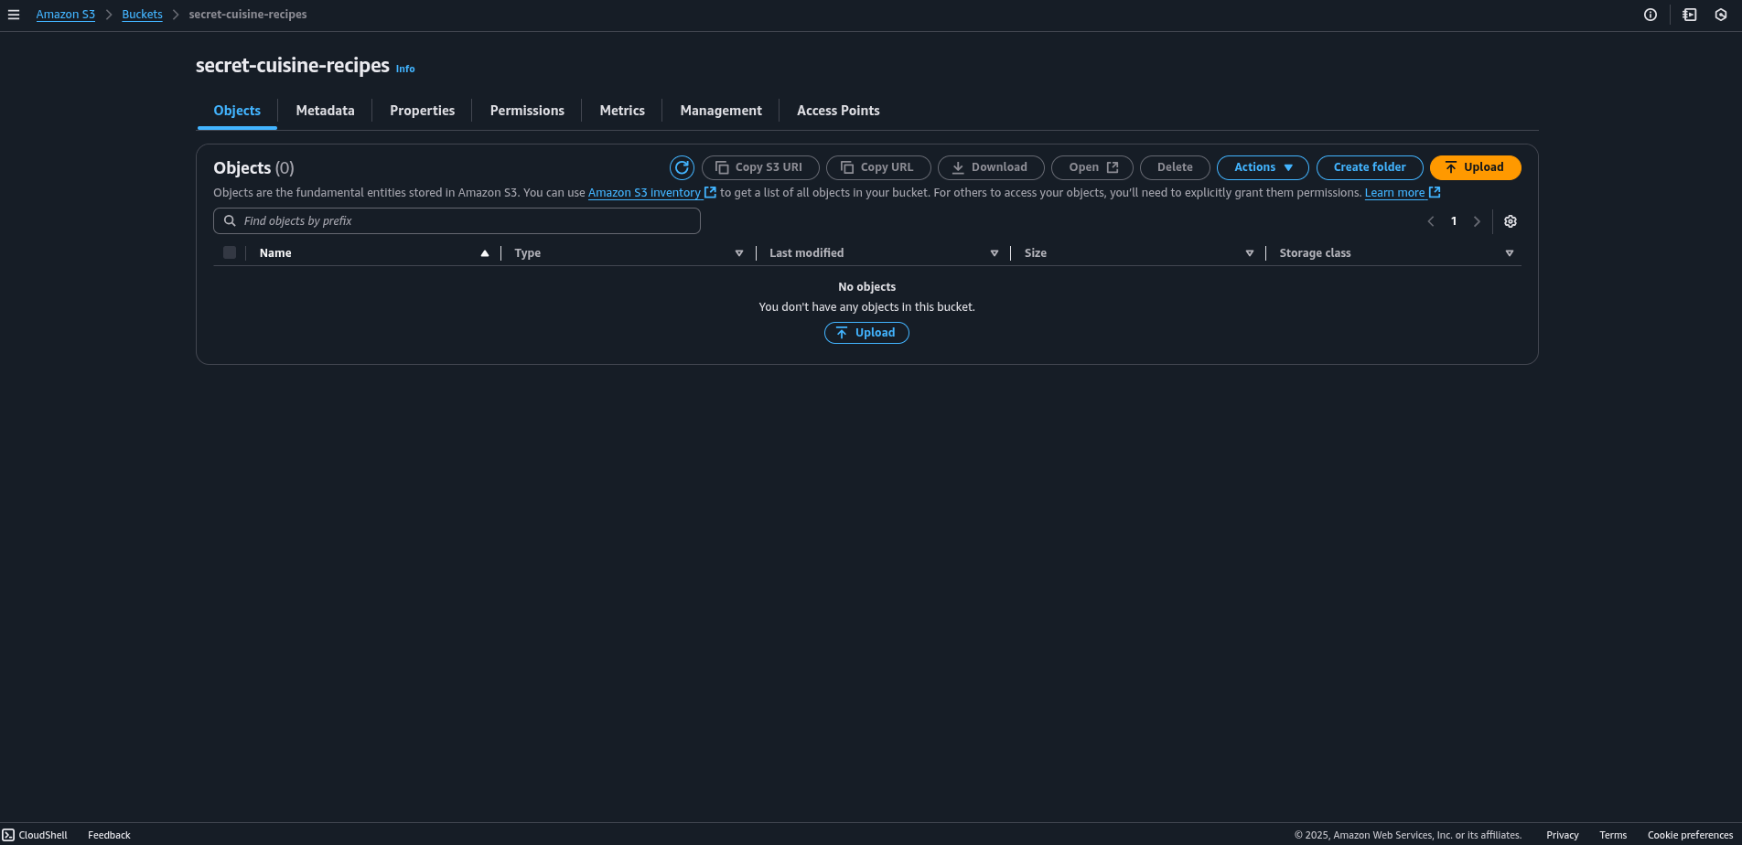Sort by the Type column arrow
The image size is (1742, 845).
(x=739, y=253)
